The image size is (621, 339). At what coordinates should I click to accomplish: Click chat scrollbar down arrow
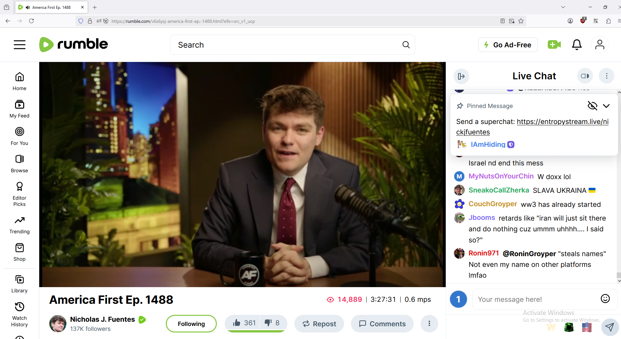[x=619, y=281]
